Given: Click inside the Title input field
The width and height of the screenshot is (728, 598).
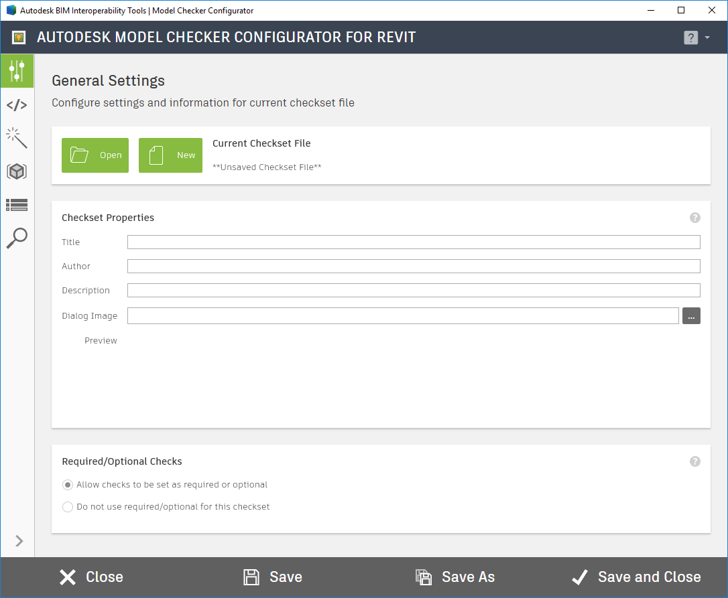Looking at the screenshot, I should [414, 242].
